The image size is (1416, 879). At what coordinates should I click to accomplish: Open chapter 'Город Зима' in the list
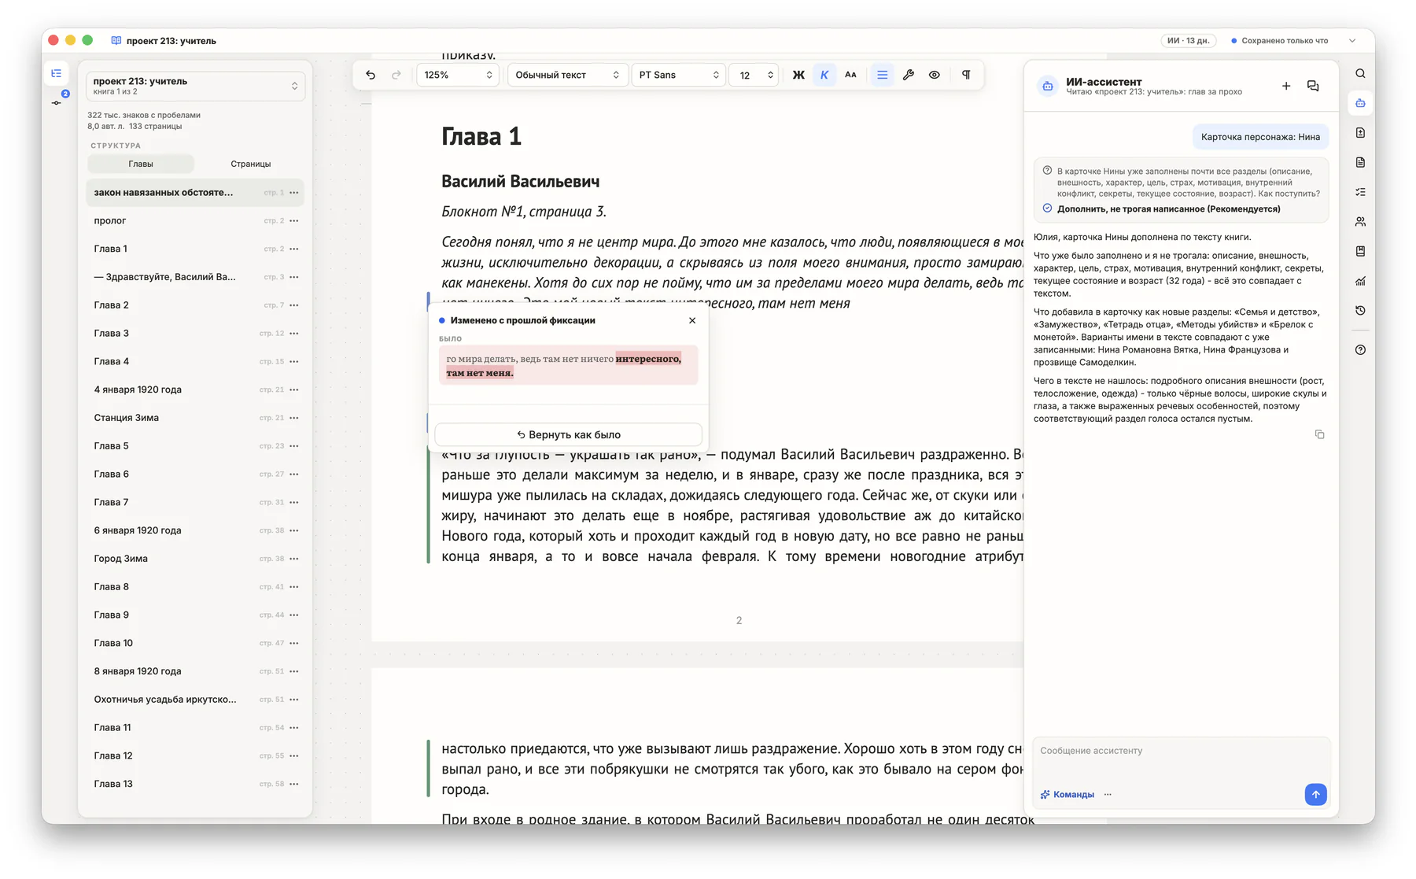(195, 559)
